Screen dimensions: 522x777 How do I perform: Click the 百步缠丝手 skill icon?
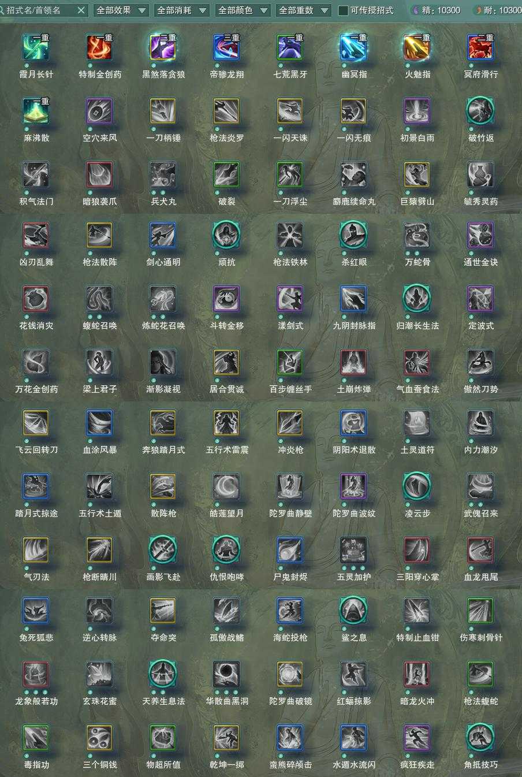290,362
